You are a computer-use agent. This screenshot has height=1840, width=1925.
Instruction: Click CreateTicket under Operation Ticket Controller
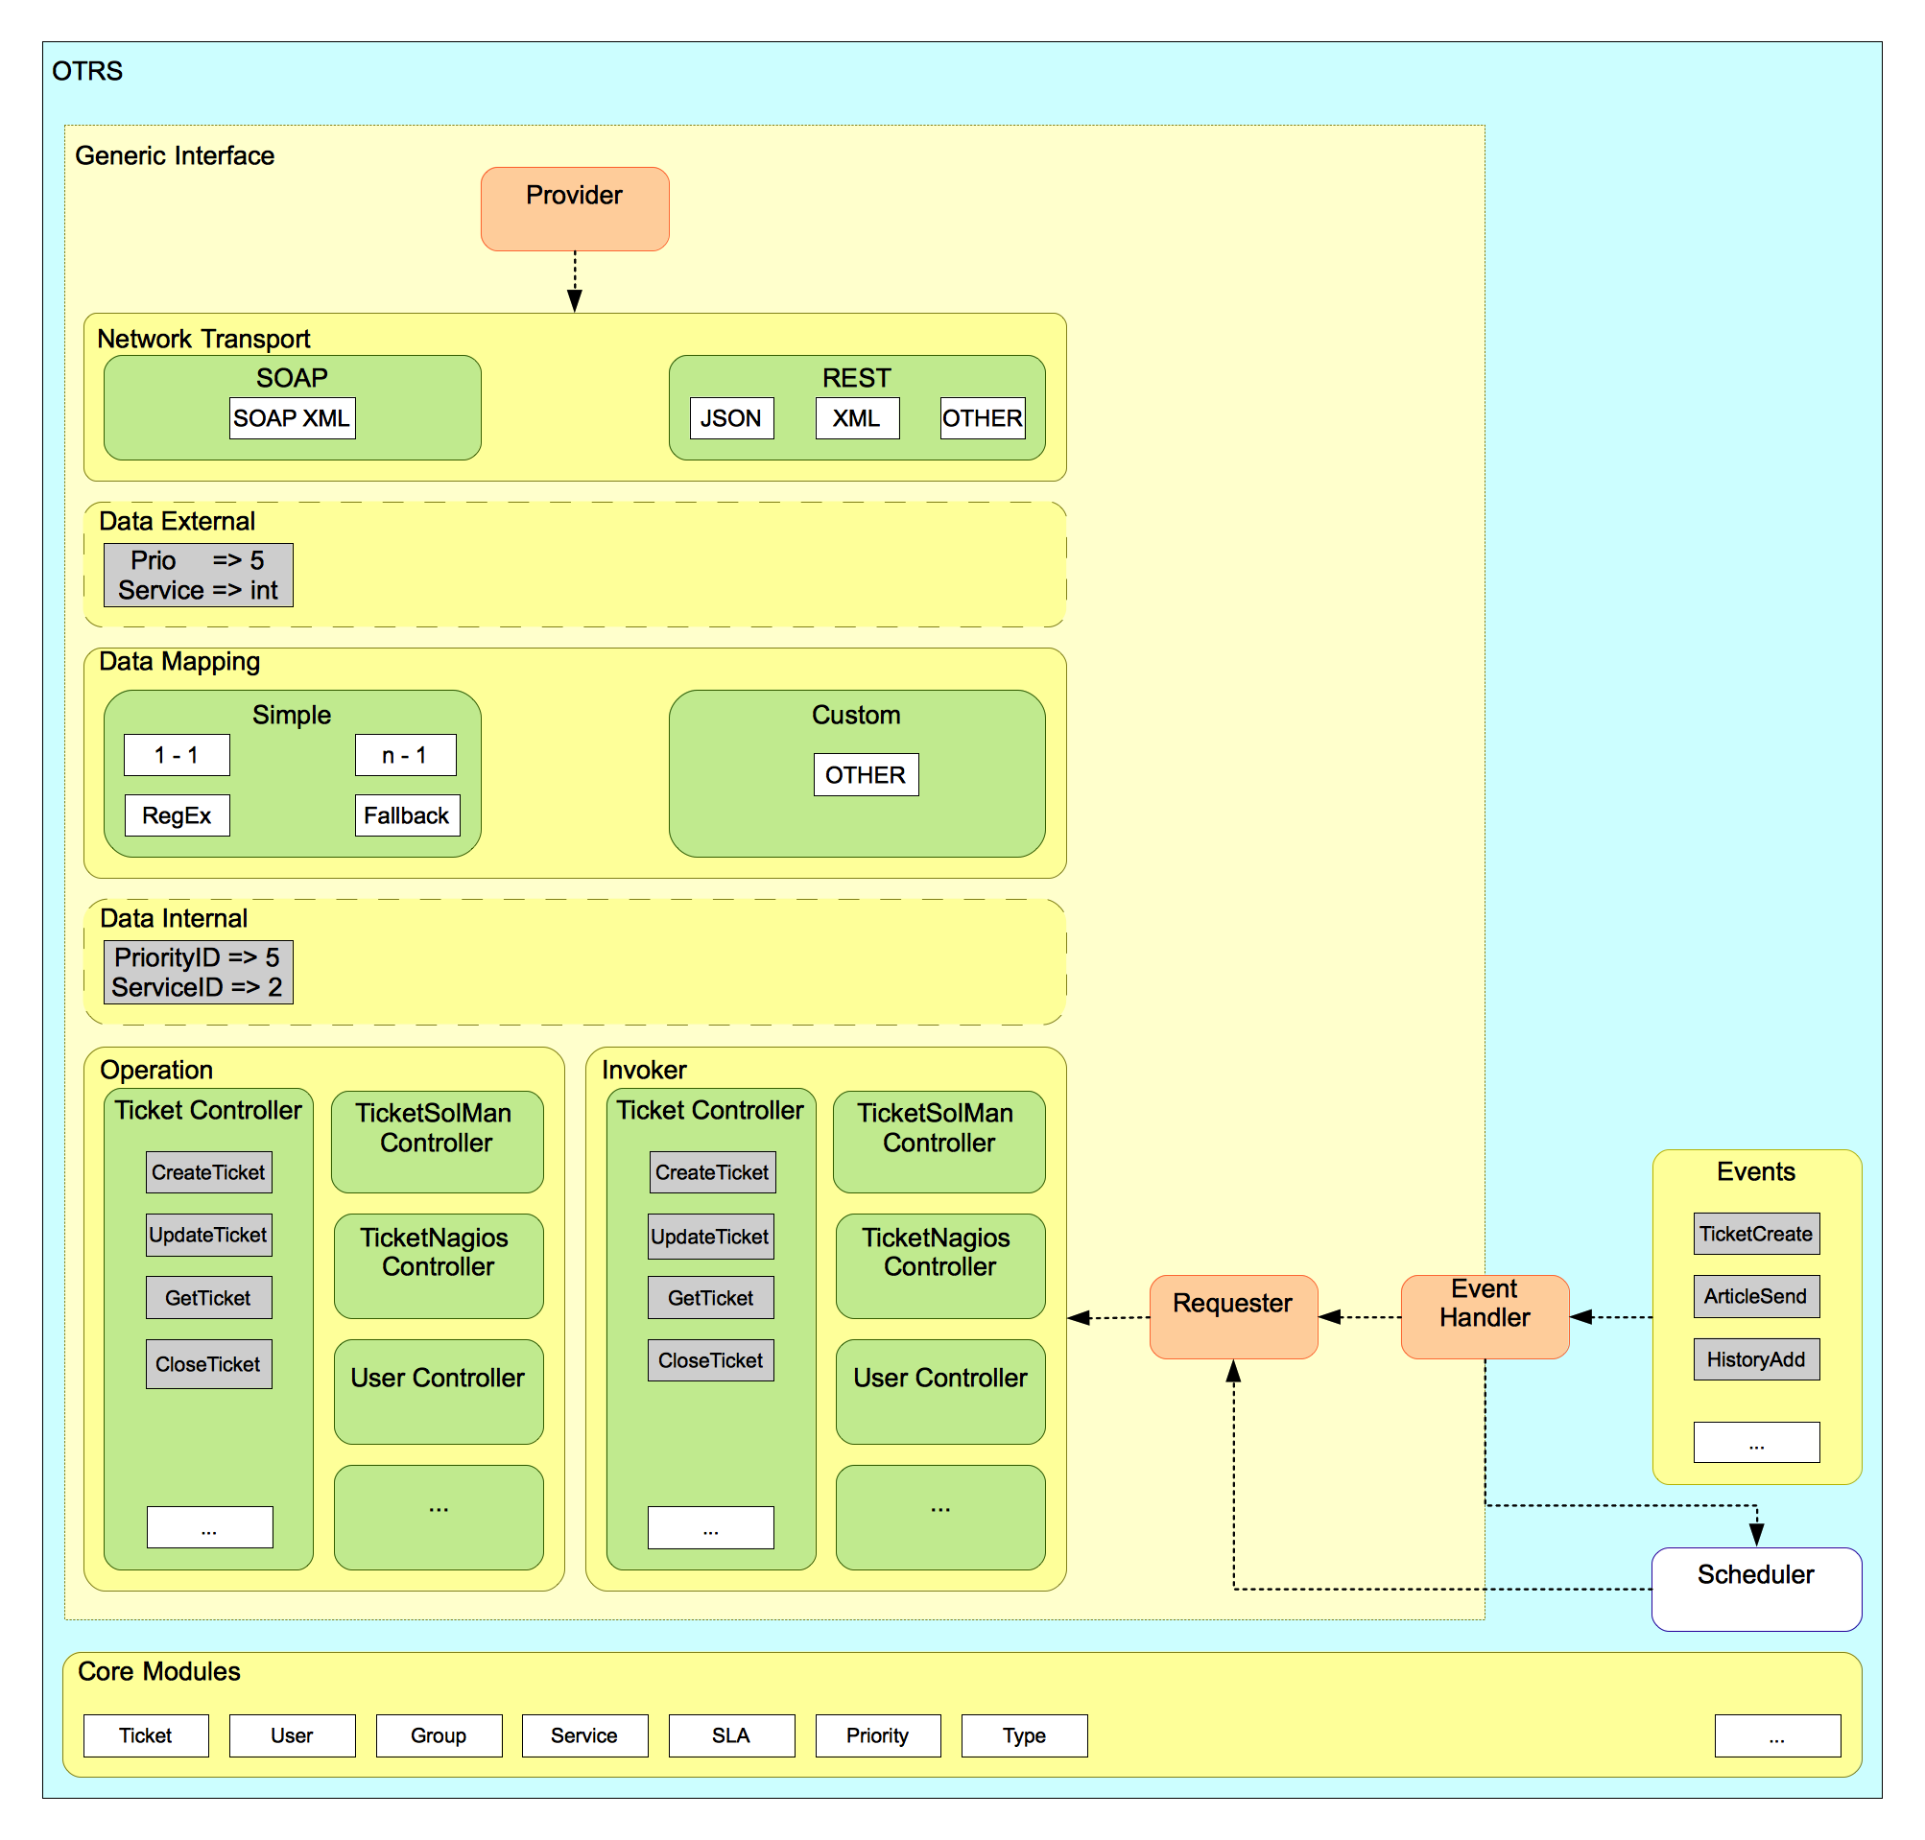(x=208, y=1172)
